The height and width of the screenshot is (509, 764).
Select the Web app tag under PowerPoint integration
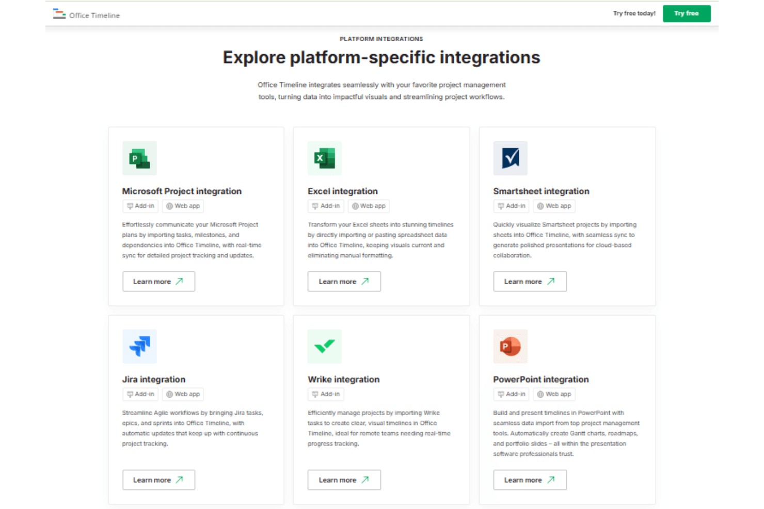click(x=554, y=395)
